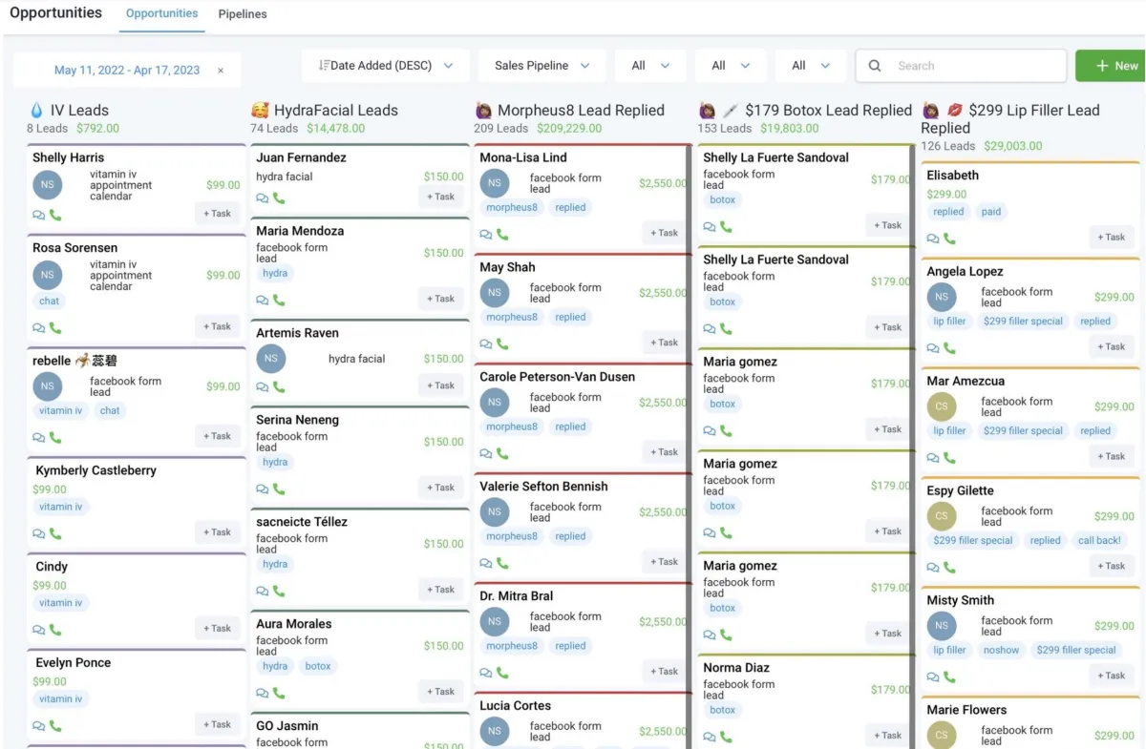
Task: Open chat icon on Shelly Harris card
Action: click(39, 216)
